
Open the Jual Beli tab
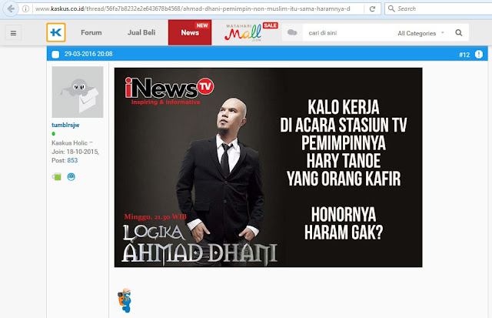pos(141,32)
